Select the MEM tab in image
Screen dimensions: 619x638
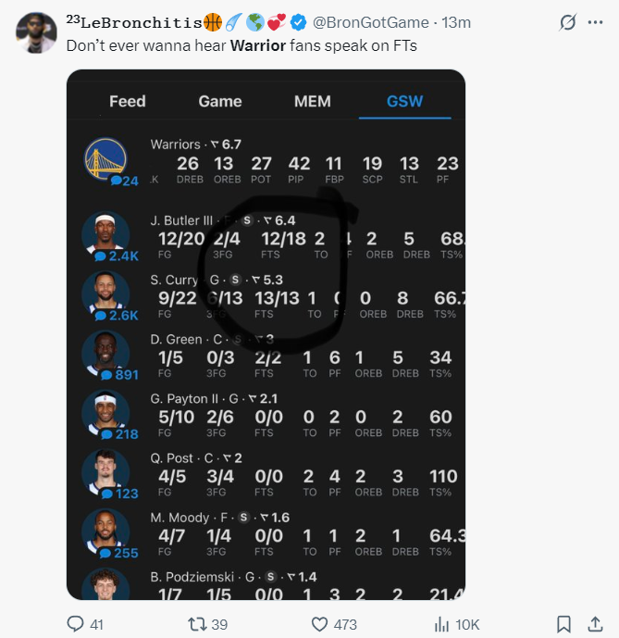click(313, 101)
